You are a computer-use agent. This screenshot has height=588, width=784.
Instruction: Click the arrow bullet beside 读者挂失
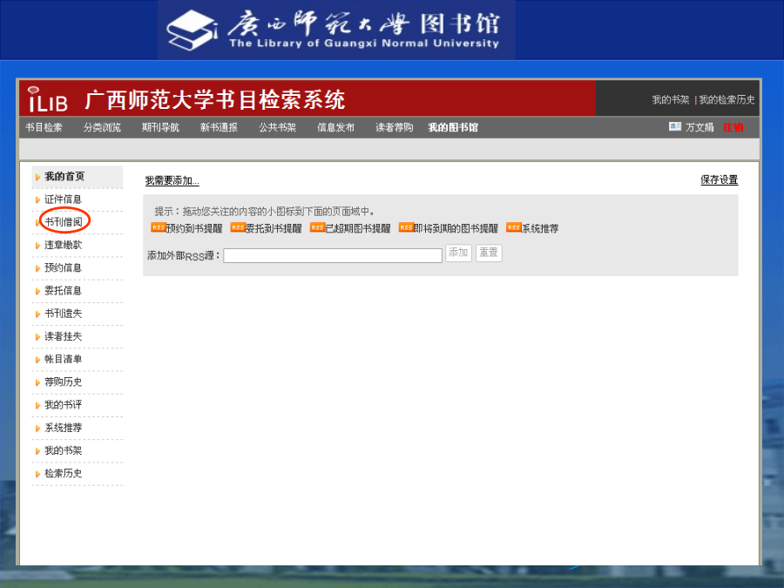click(x=37, y=337)
